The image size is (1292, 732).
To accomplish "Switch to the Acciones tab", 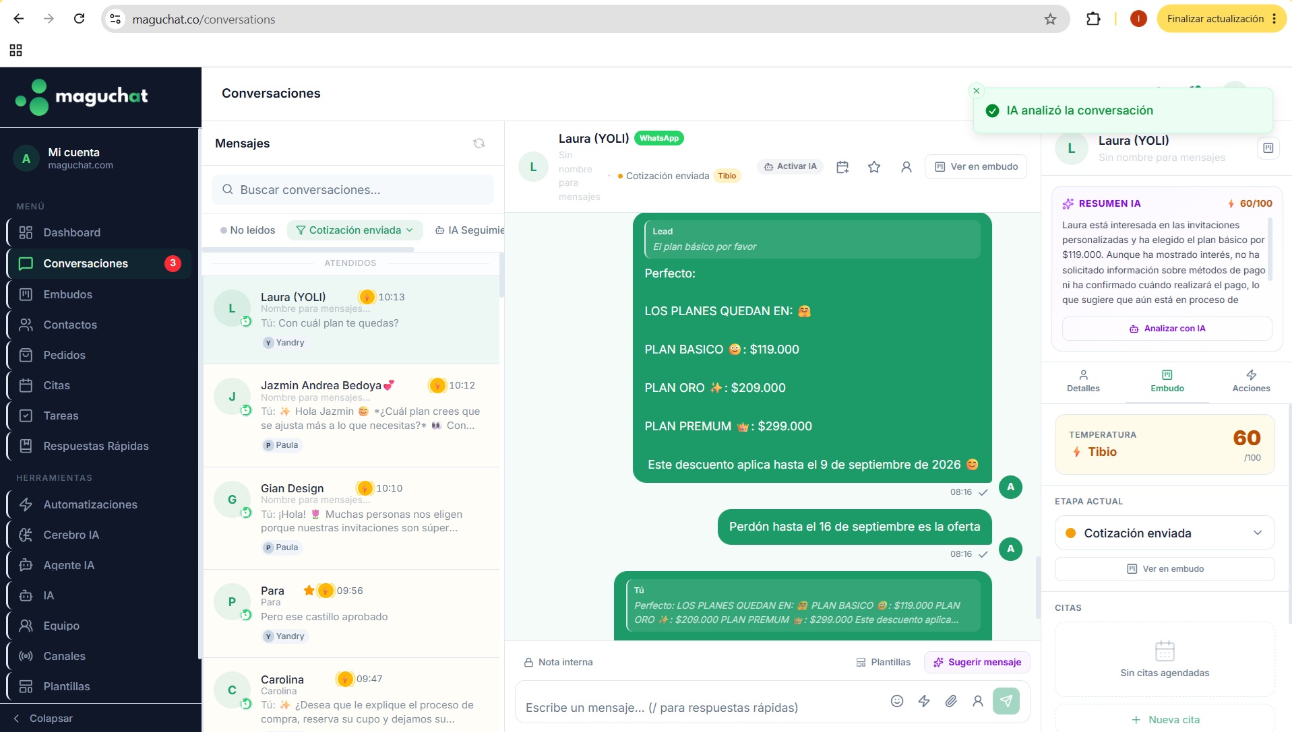I will click(1251, 381).
